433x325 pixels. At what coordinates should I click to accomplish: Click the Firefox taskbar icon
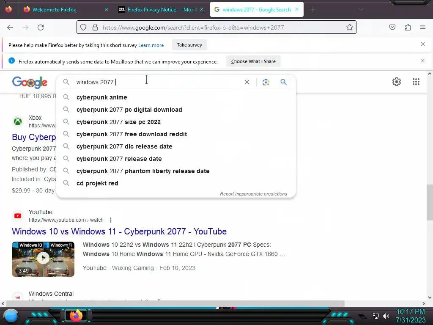76,315
